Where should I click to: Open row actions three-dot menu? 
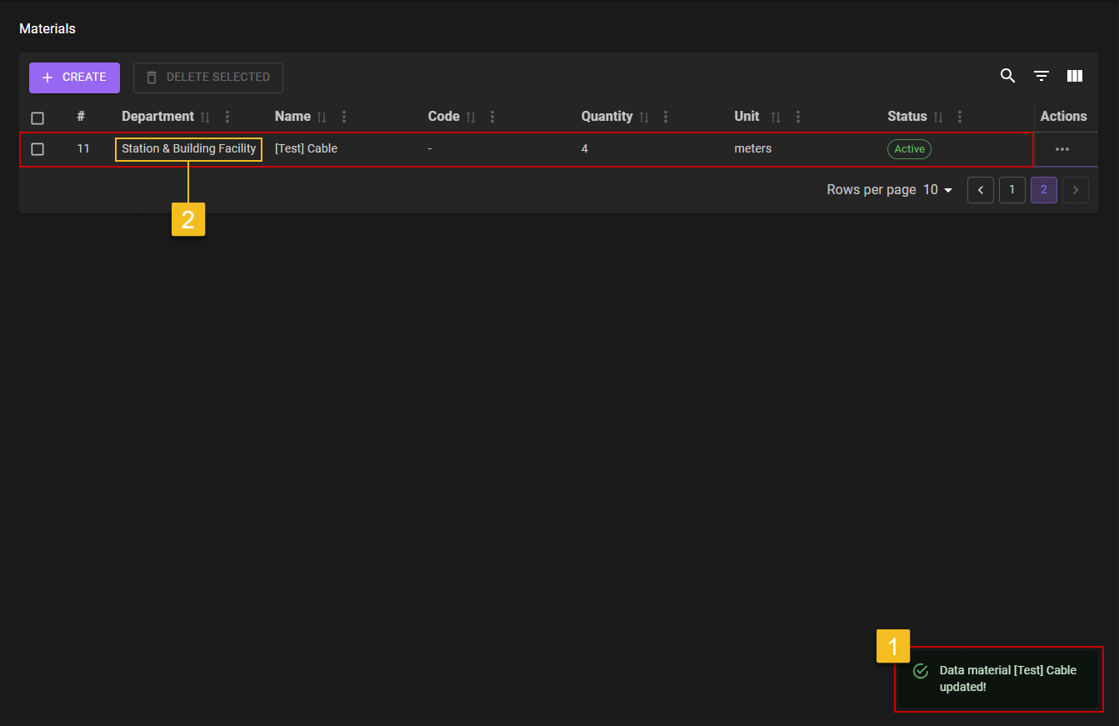point(1062,149)
